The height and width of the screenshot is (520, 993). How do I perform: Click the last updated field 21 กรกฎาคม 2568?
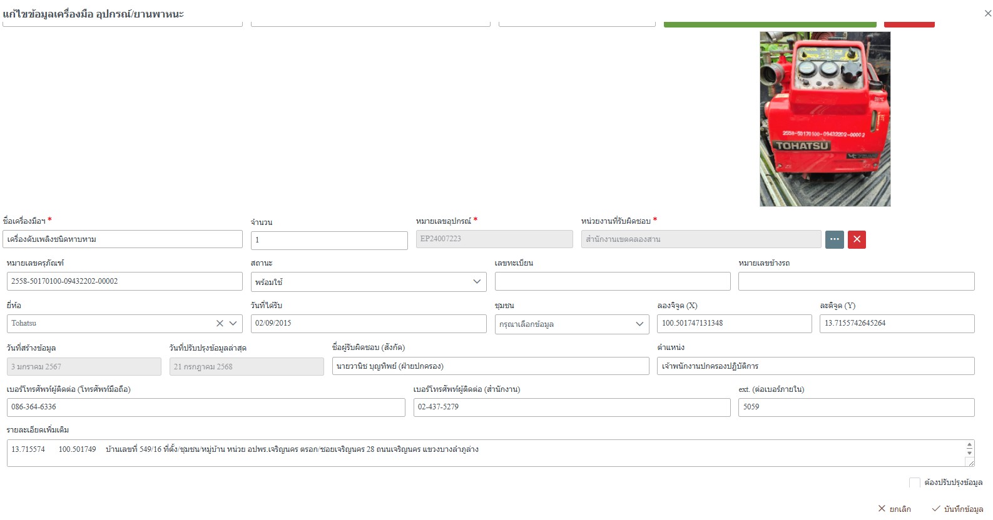pos(247,367)
